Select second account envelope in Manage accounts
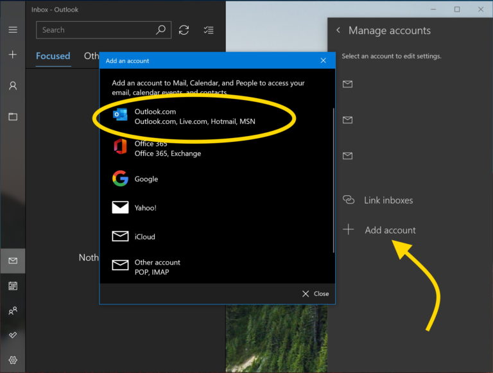The image size is (493, 373). pyautogui.click(x=347, y=120)
